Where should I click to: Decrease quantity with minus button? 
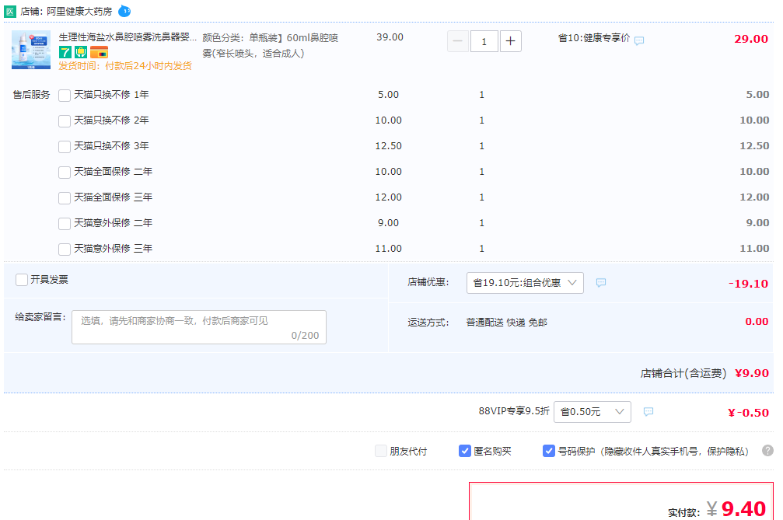458,41
